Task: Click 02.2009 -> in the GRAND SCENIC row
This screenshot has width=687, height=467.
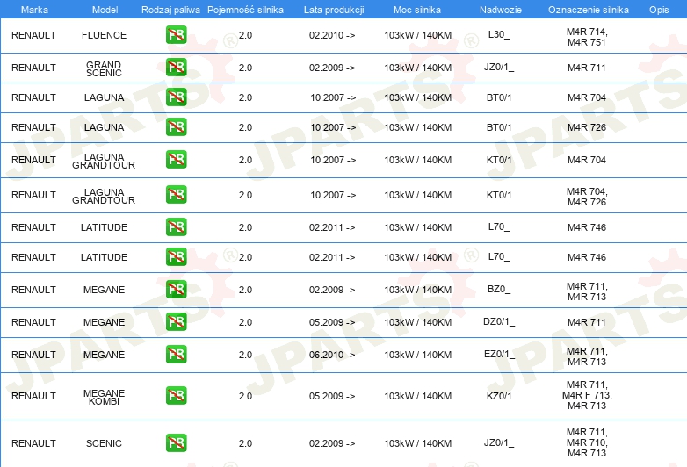Action: coord(332,68)
